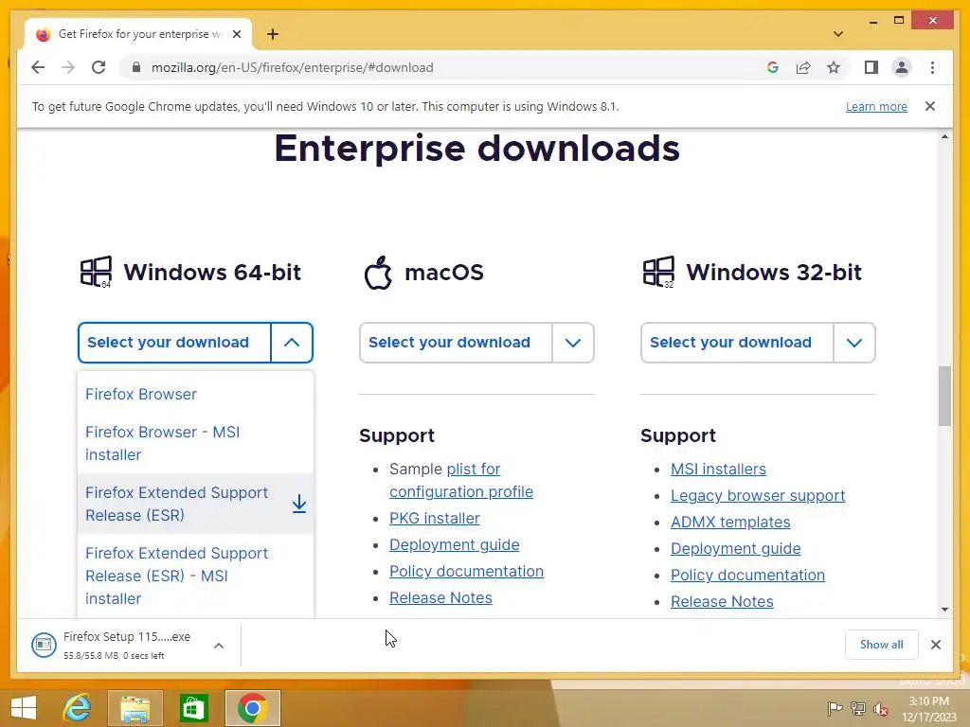Viewport: 970px width, 727px height.
Task: Dismiss the Chrome update notification bar
Action: pos(930,106)
